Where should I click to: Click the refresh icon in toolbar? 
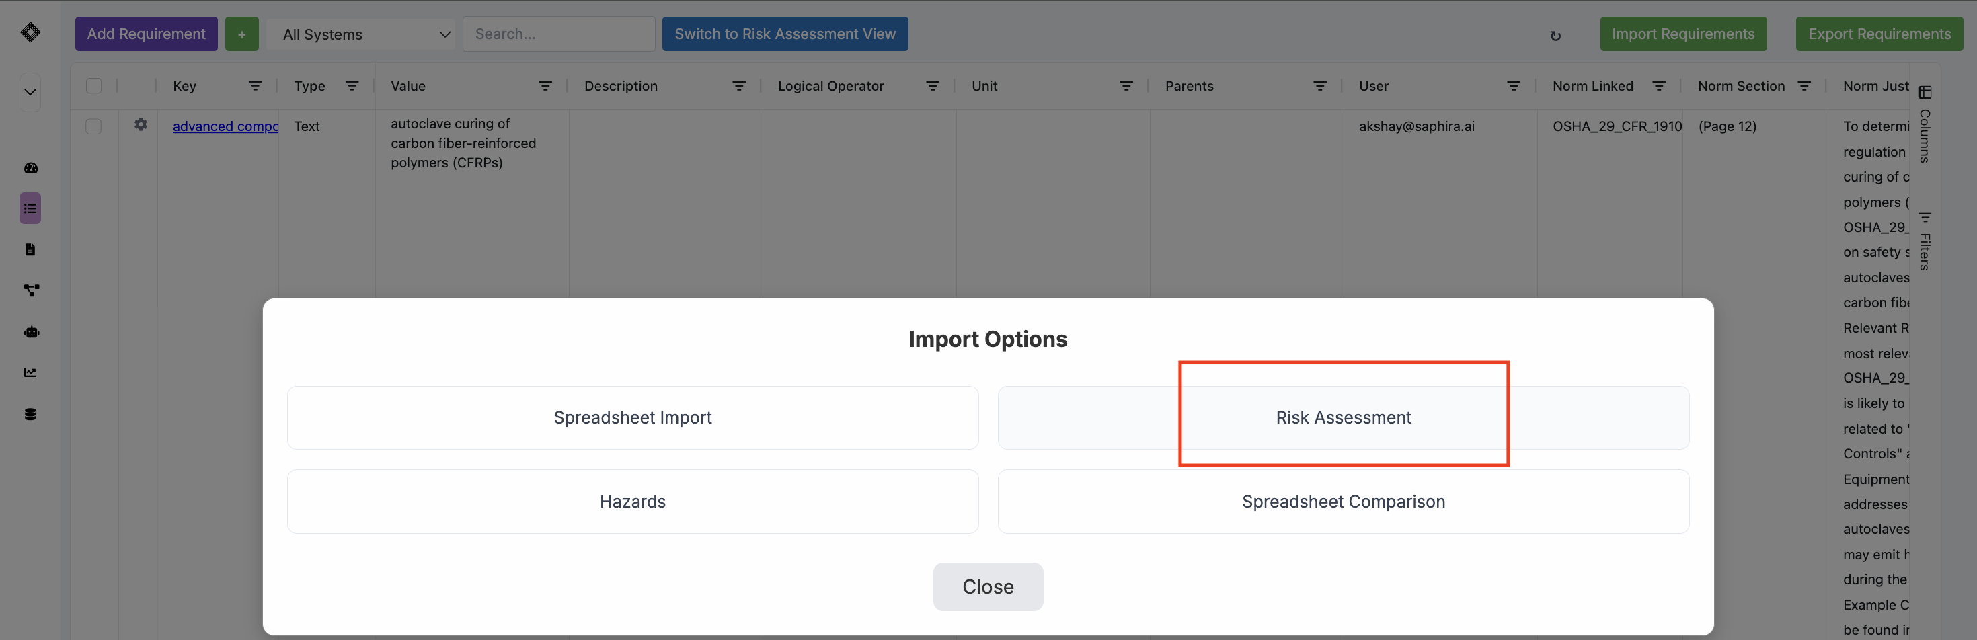tap(1555, 36)
